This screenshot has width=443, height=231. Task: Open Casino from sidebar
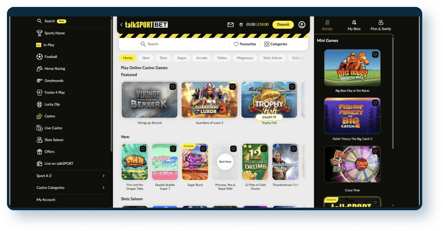click(x=46, y=116)
